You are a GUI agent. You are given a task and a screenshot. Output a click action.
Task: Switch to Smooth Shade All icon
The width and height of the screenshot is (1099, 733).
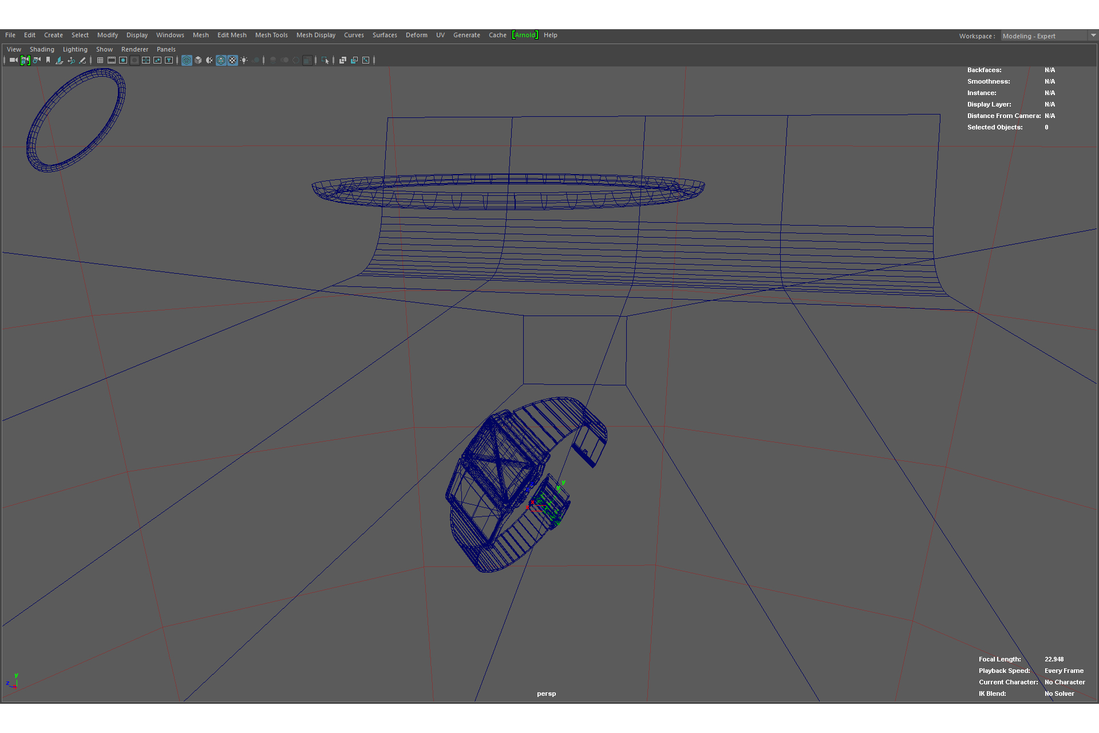[x=198, y=60]
